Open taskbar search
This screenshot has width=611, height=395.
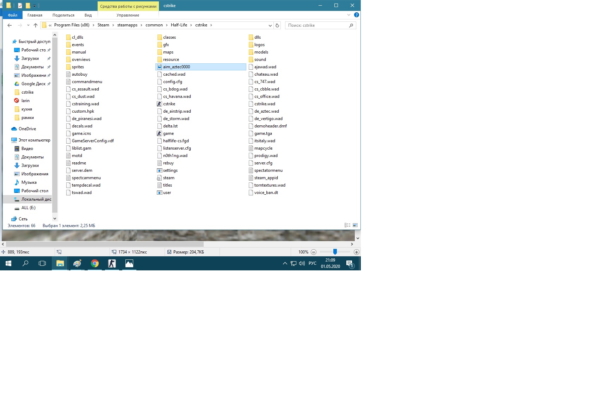25,263
